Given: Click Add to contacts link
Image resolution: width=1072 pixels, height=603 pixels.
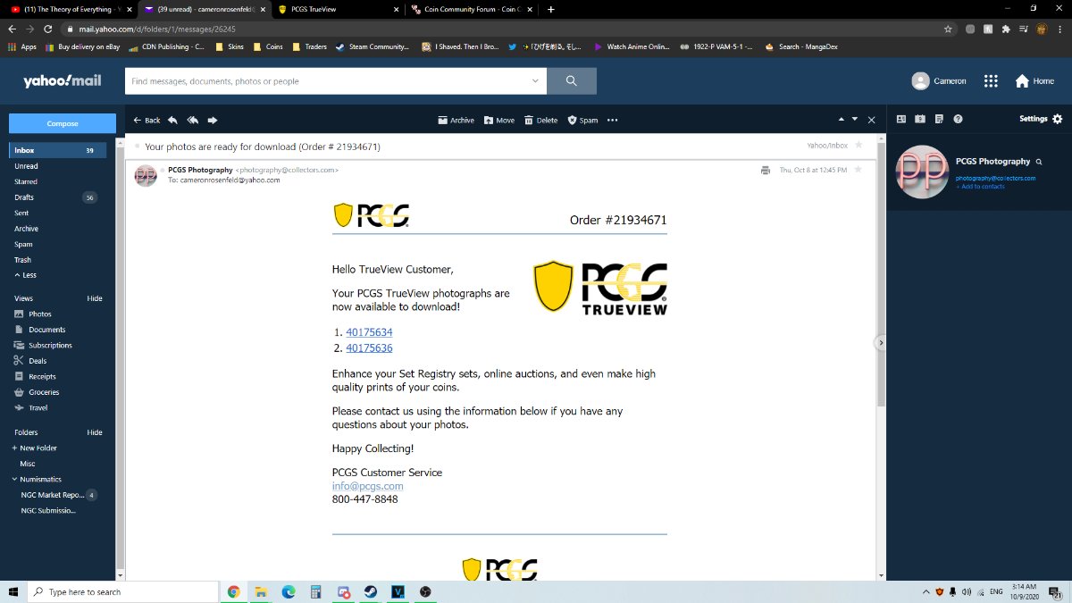Looking at the screenshot, I should pyautogui.click(x=980, y=187).
